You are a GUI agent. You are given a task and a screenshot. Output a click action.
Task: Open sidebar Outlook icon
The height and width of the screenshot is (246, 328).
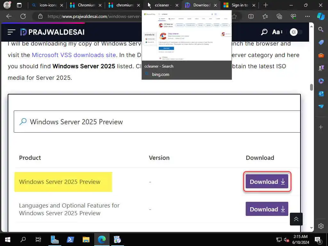pos(321,94)
